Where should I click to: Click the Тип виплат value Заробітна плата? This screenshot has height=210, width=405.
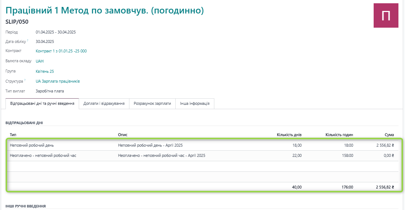[x=50, y=91]
